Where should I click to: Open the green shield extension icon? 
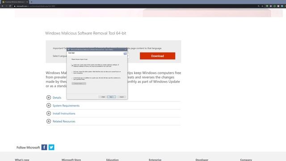pos(267,6)
